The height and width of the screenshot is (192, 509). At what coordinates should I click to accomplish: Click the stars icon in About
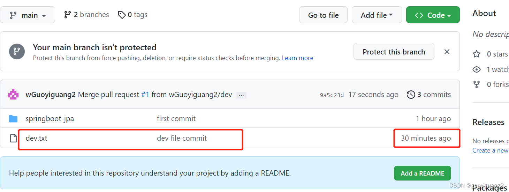[477, 54]
